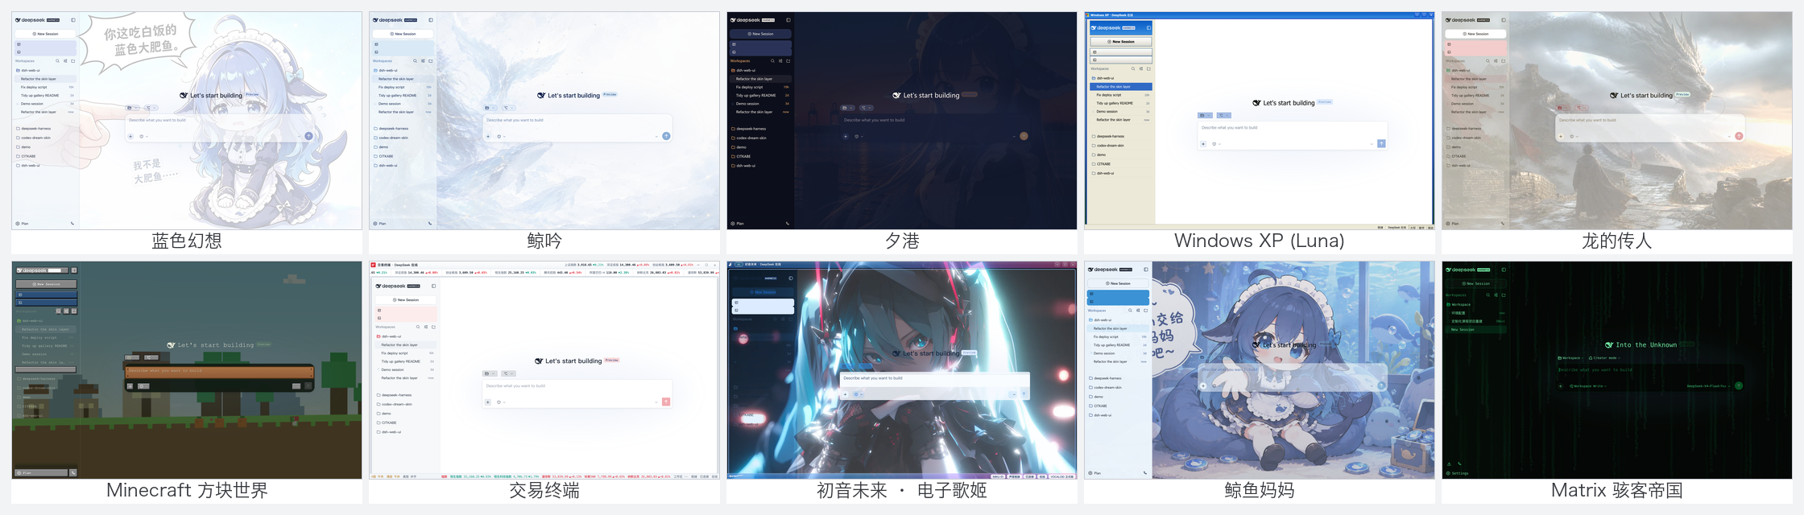1804x515 pixels.
Task: Open the 蓝色幻想 theme preview thumbnail
Action: coord(187,121)
